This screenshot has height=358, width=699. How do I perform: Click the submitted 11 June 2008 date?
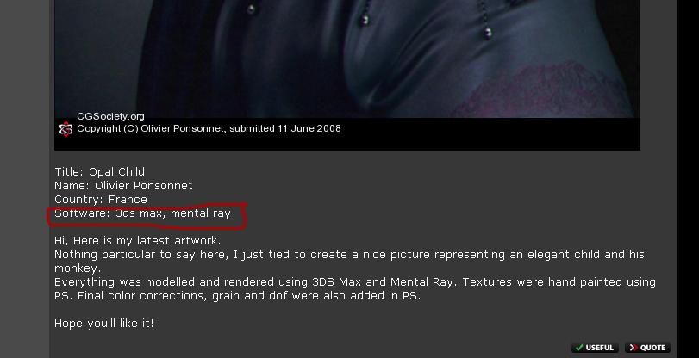[285, 129]
